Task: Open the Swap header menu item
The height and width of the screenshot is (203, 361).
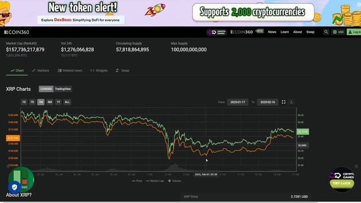Action: 310,32
